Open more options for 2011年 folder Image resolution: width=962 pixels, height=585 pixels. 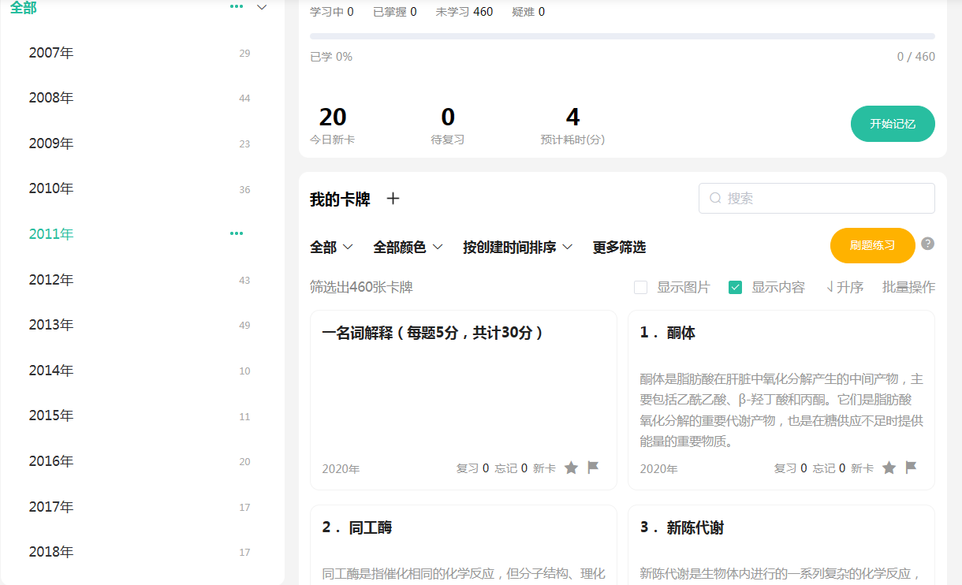pos(237,233)
